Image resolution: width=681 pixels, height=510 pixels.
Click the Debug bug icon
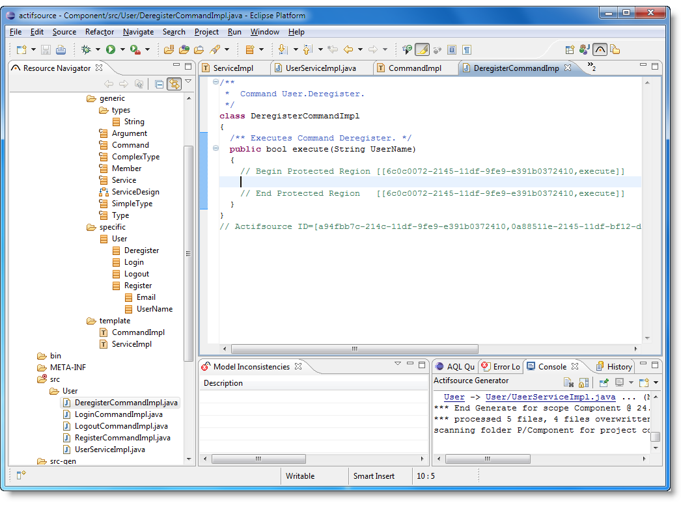[86, 49]
